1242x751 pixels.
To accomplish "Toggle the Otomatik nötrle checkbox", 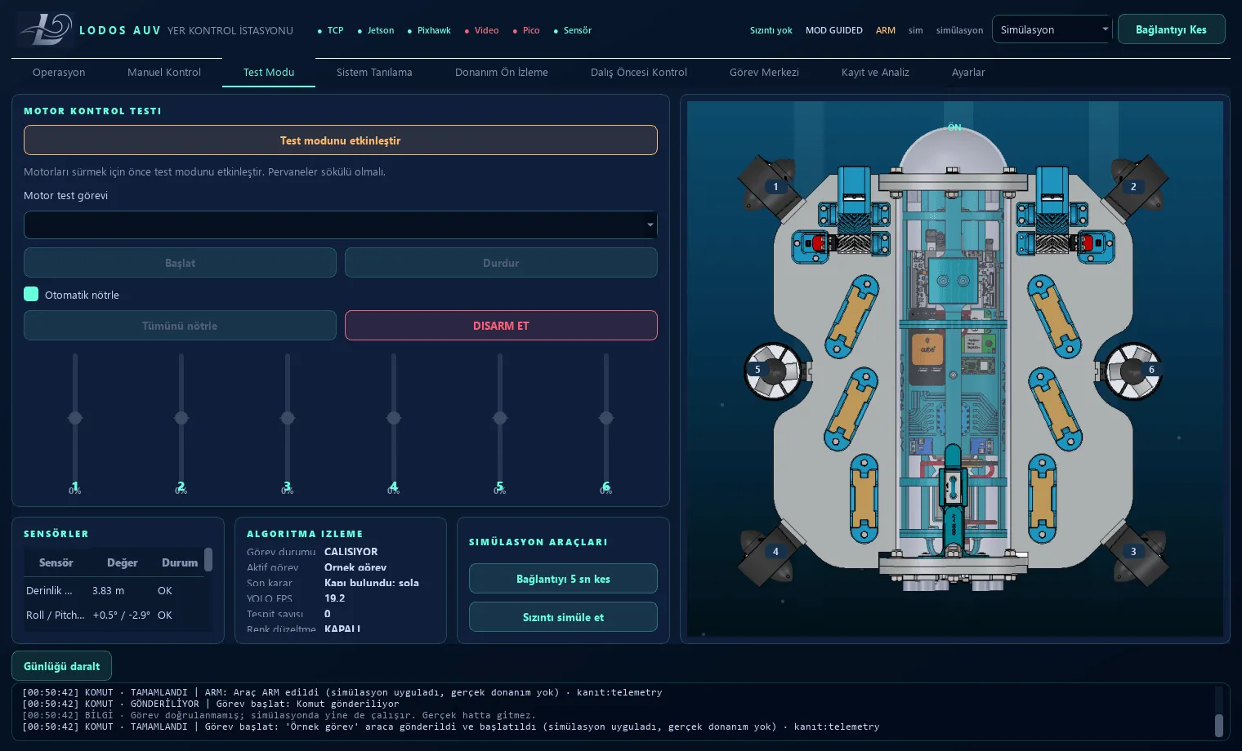I will pos(31,294).
